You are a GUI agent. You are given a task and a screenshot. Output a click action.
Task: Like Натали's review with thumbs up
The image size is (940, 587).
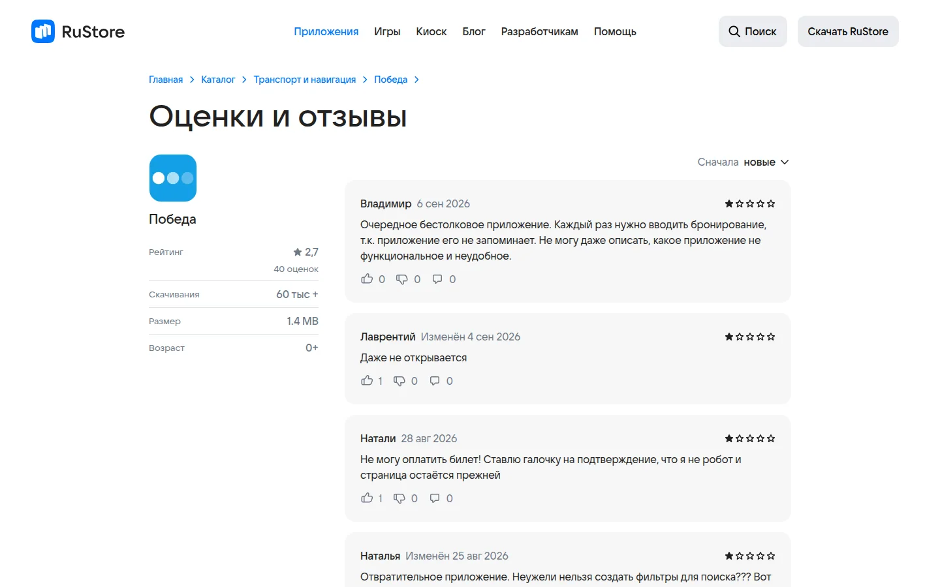pyautogui.click(x=367, y=498)
